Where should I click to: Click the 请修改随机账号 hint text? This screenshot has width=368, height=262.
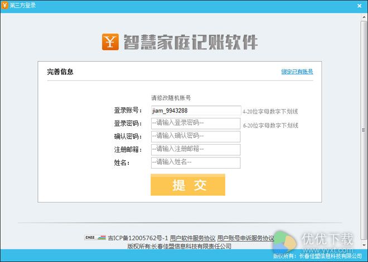tap(171, 98)
